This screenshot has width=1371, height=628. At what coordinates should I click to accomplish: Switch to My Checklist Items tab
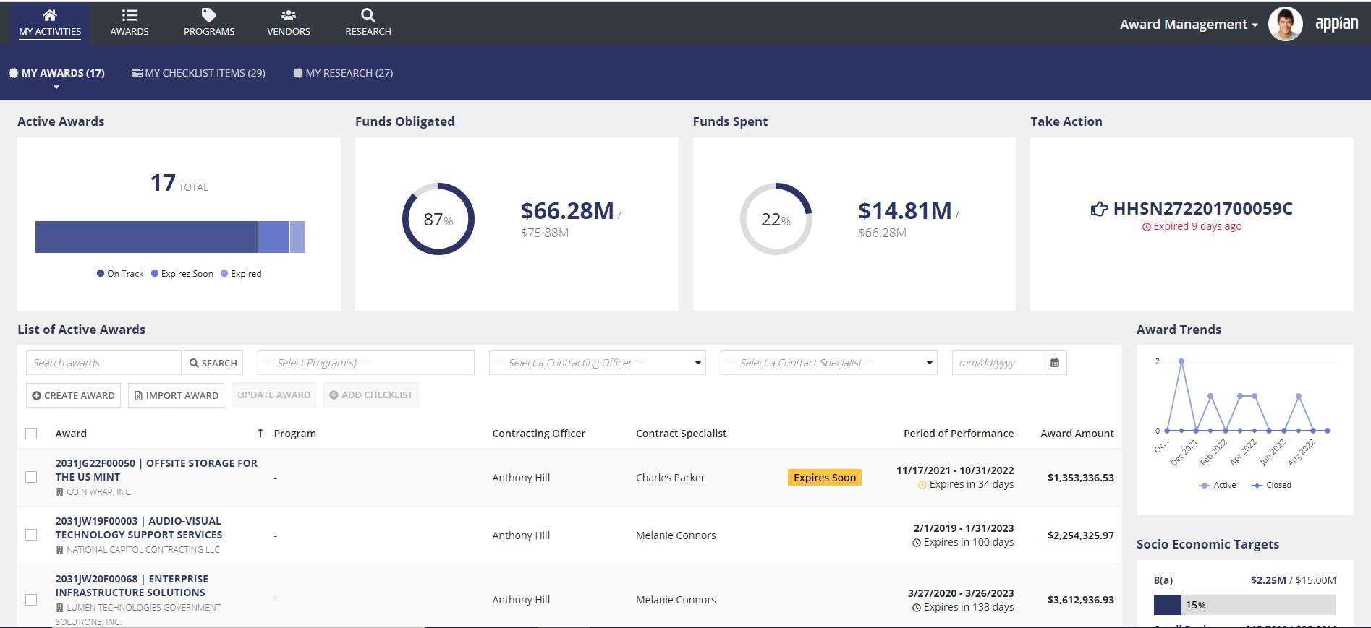coord(199,73)
